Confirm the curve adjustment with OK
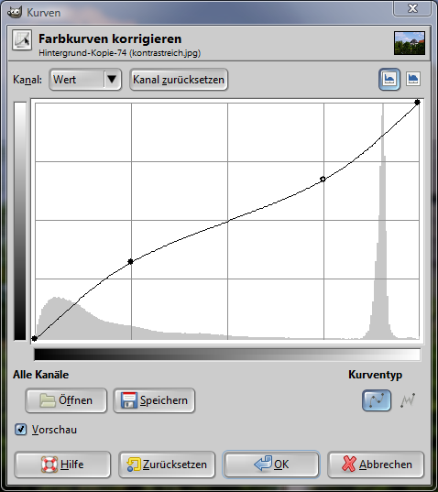Viewport: 438px width, 492px height. point(271,465)
